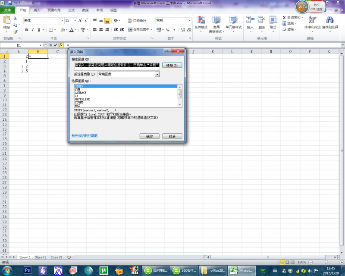Viewport: 345px width, 276px height.
Task: Click the increase decimal icon
Action: (182, 30)
